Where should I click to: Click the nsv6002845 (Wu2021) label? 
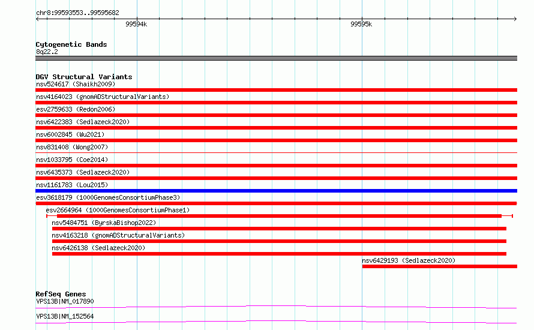[x=70, y=134]
